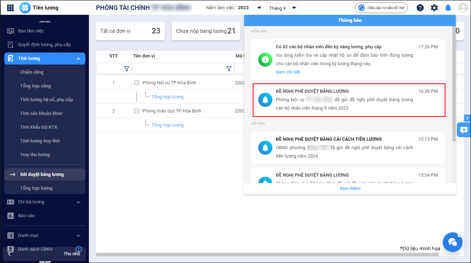Click the Phòng Giáo dục TP Hòa Bình name
Viewport: 471px width, 263px height.
172,111
